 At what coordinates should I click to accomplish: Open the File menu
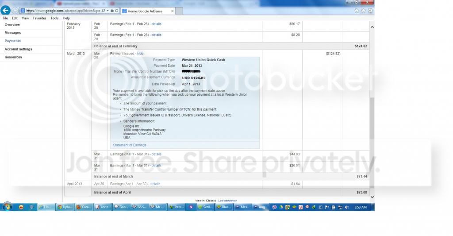[x=5, y=18]
